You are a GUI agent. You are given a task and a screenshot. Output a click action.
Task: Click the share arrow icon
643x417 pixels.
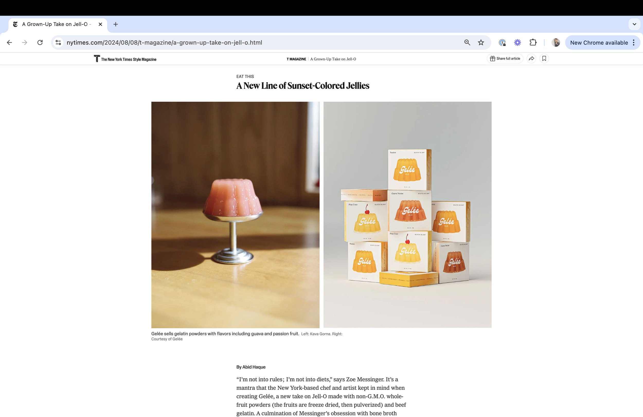(531, 59)
